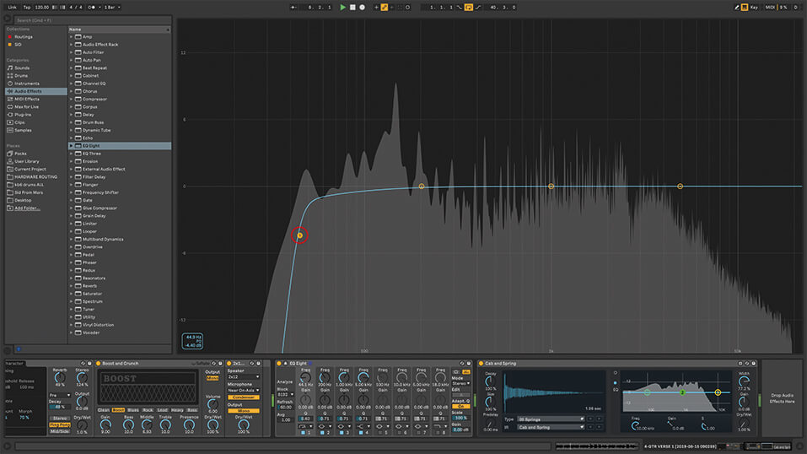The width and height of the screenshot is (807, 454).
Task: Select the EQ filter point nearest 5 kHz
Action: pos(680,186)
